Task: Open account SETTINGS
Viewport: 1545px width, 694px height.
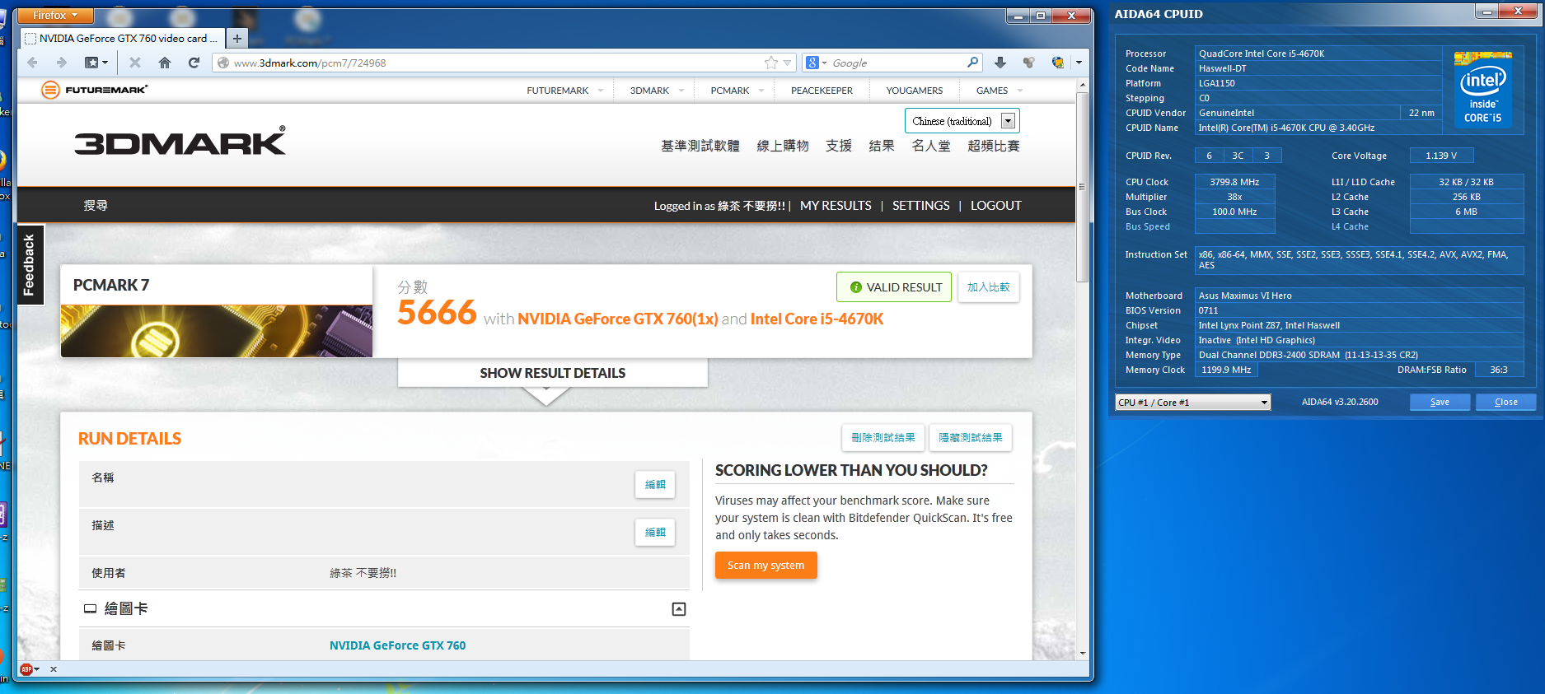Action: click(920, 206)
